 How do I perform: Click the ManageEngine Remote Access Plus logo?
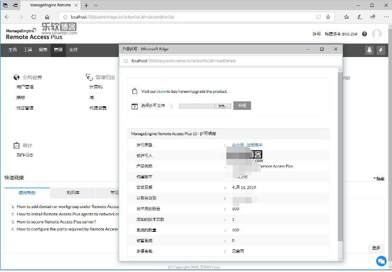coord(34,34)
